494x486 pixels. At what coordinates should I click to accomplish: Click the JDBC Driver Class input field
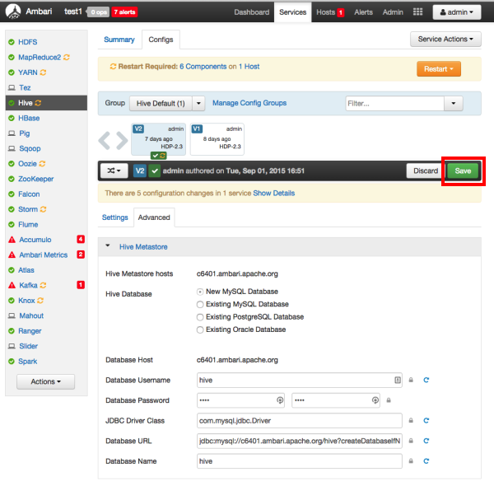click(300, 420)
